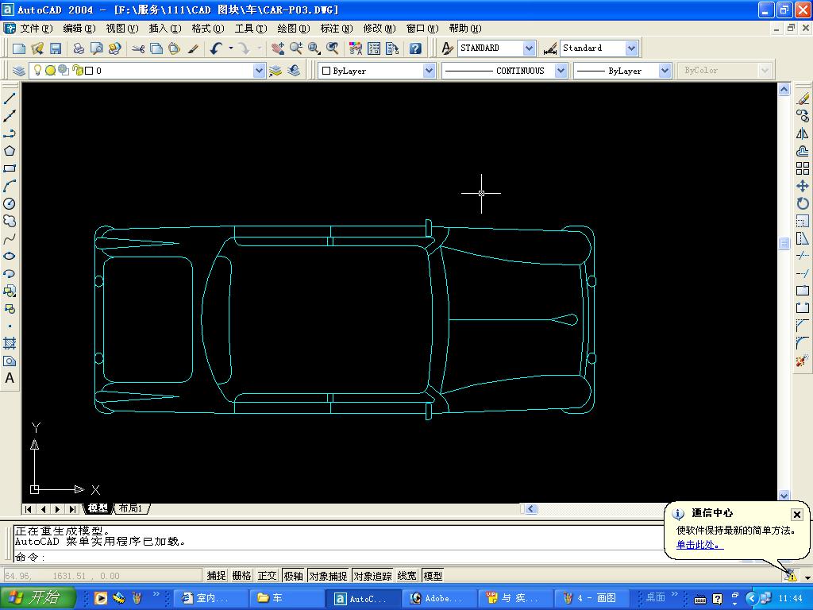This screenshot has height=610, width=813.
Task: Select the Rotate modify tool
Action: 802,203
